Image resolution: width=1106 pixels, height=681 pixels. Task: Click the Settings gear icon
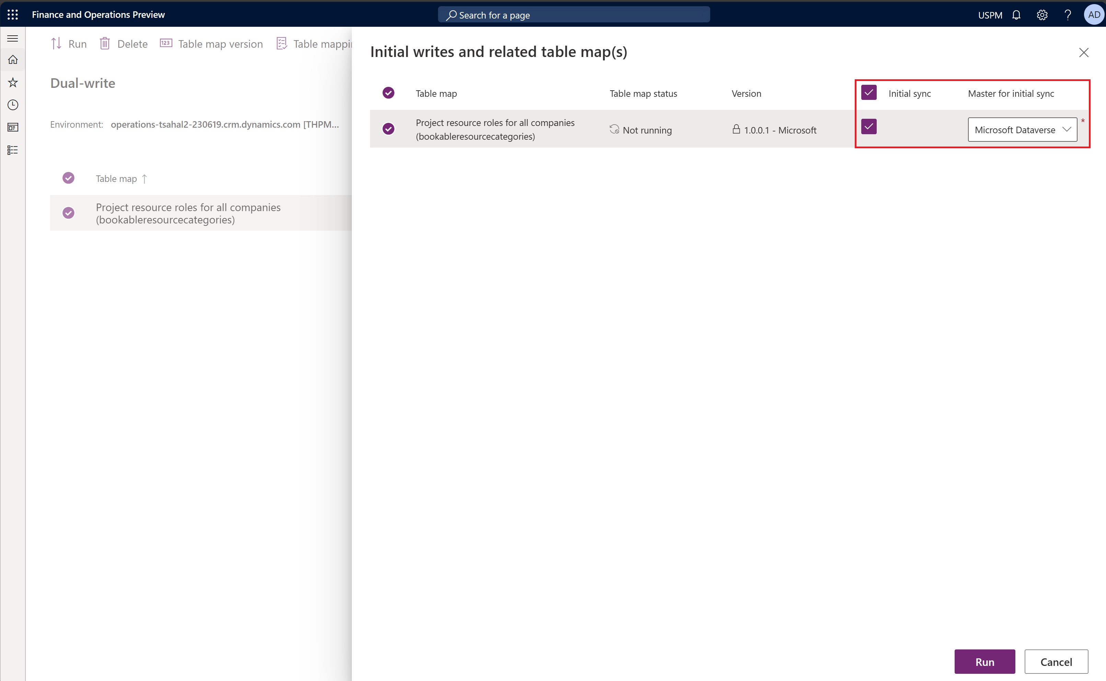pyautogui.click(x=1043, y=14)
